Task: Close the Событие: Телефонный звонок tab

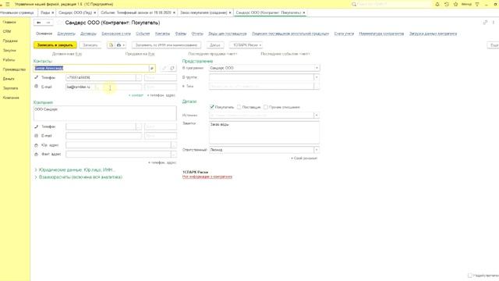Action: pyautogui.click(x=174, y=12)
